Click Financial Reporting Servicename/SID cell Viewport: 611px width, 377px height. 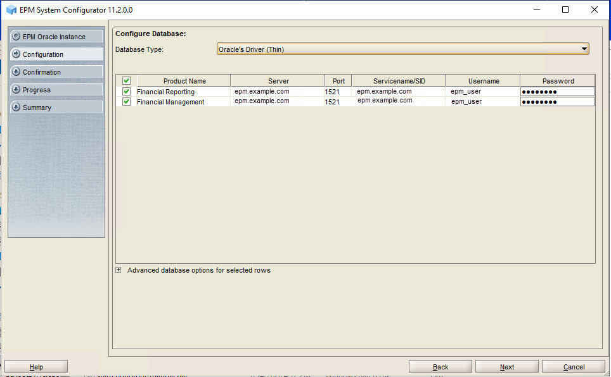[399, 92]
